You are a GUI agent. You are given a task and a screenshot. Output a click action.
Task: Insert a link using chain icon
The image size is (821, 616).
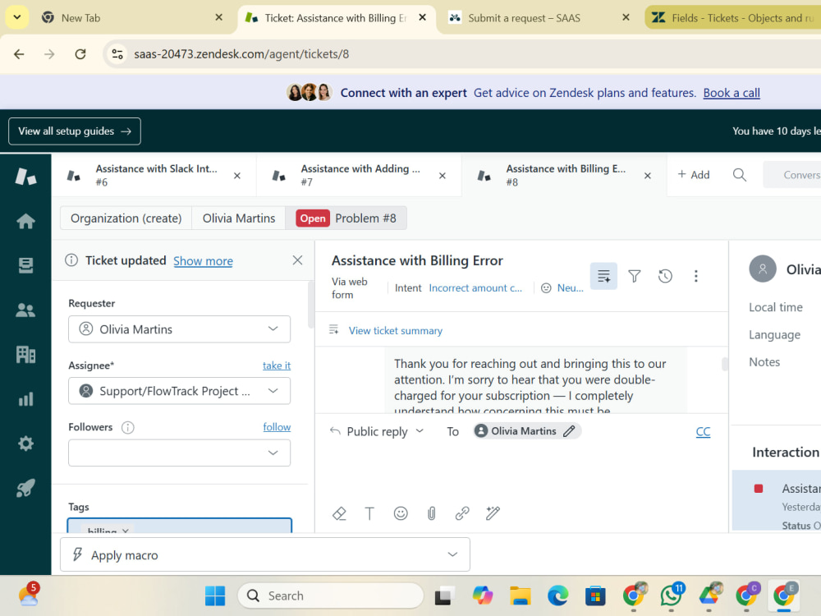pos(461,513)
